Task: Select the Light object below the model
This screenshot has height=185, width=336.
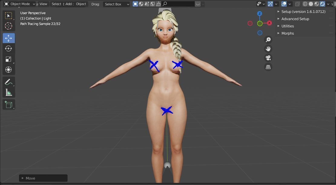Action: 167,165
